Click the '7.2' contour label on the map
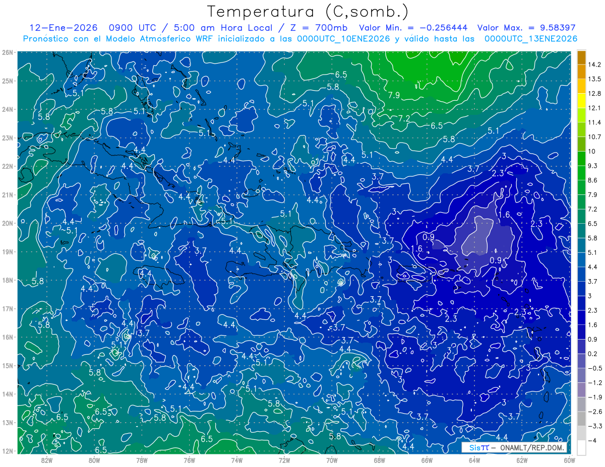The width and height of the screenshot is (605, 467). [x=404, y=118]
